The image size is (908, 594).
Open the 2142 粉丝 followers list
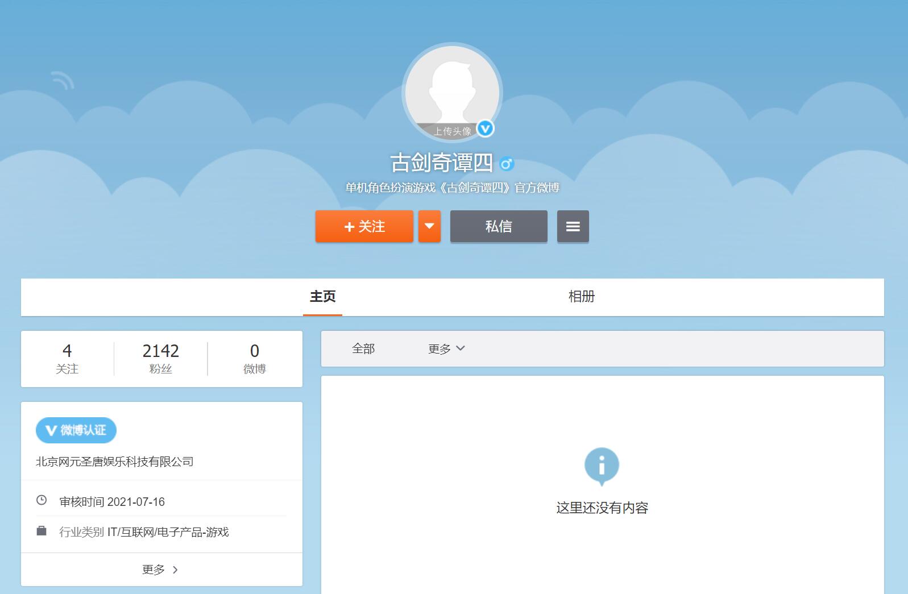click(160, 359)
